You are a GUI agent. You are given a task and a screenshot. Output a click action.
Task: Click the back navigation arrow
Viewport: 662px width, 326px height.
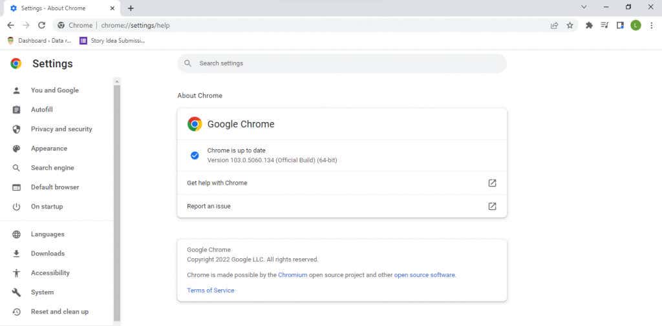pyautogui.click(x=10, y=25)
